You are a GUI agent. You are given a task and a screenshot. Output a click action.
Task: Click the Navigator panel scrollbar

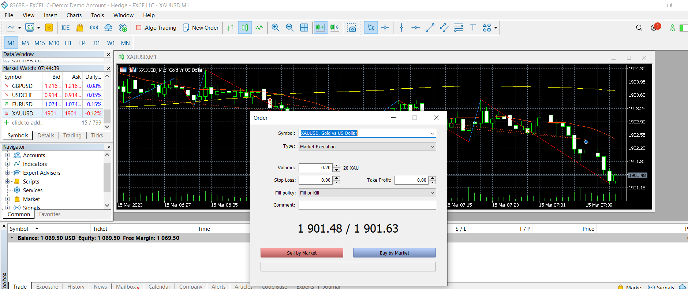[107, 178]
